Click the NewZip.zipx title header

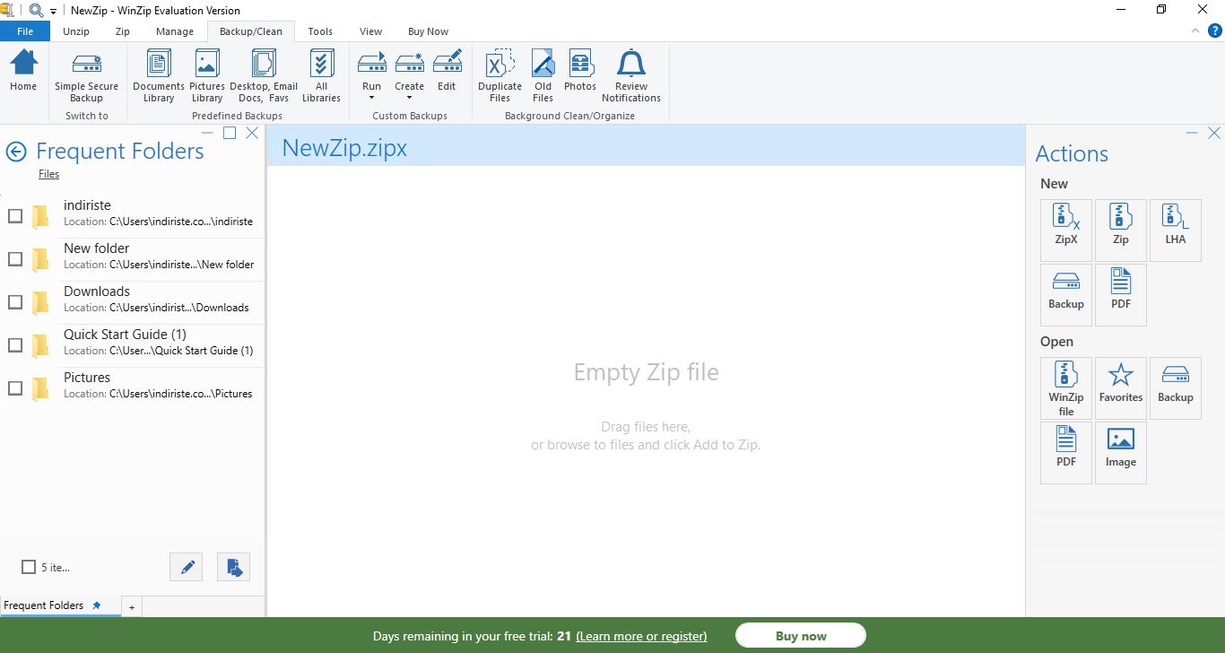pyautogui.click(x=344, y=148)
